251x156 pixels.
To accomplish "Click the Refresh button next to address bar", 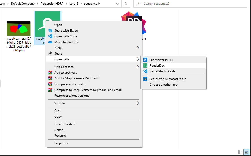I will pyautogui.click(x=126, y=4).
